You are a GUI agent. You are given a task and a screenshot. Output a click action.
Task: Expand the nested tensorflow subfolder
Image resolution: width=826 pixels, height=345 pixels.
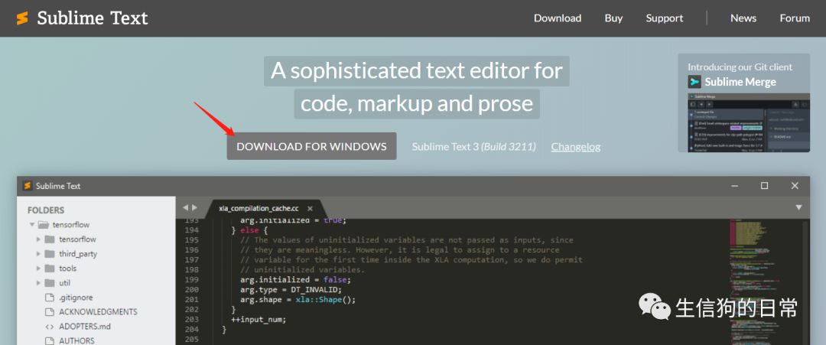(38, 239)
